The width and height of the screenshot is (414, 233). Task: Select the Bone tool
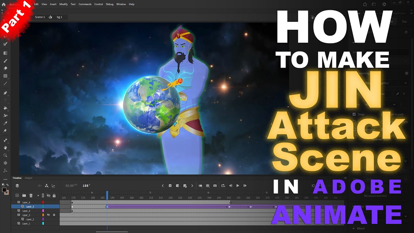coord(5,140)
